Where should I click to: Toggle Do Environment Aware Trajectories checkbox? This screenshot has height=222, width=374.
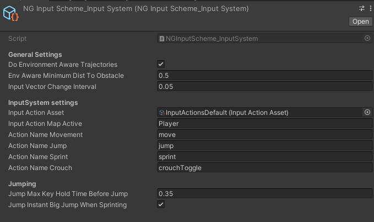(x=161, y=65)
